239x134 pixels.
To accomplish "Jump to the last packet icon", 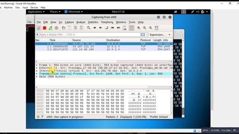I will (x=118, y=28).
